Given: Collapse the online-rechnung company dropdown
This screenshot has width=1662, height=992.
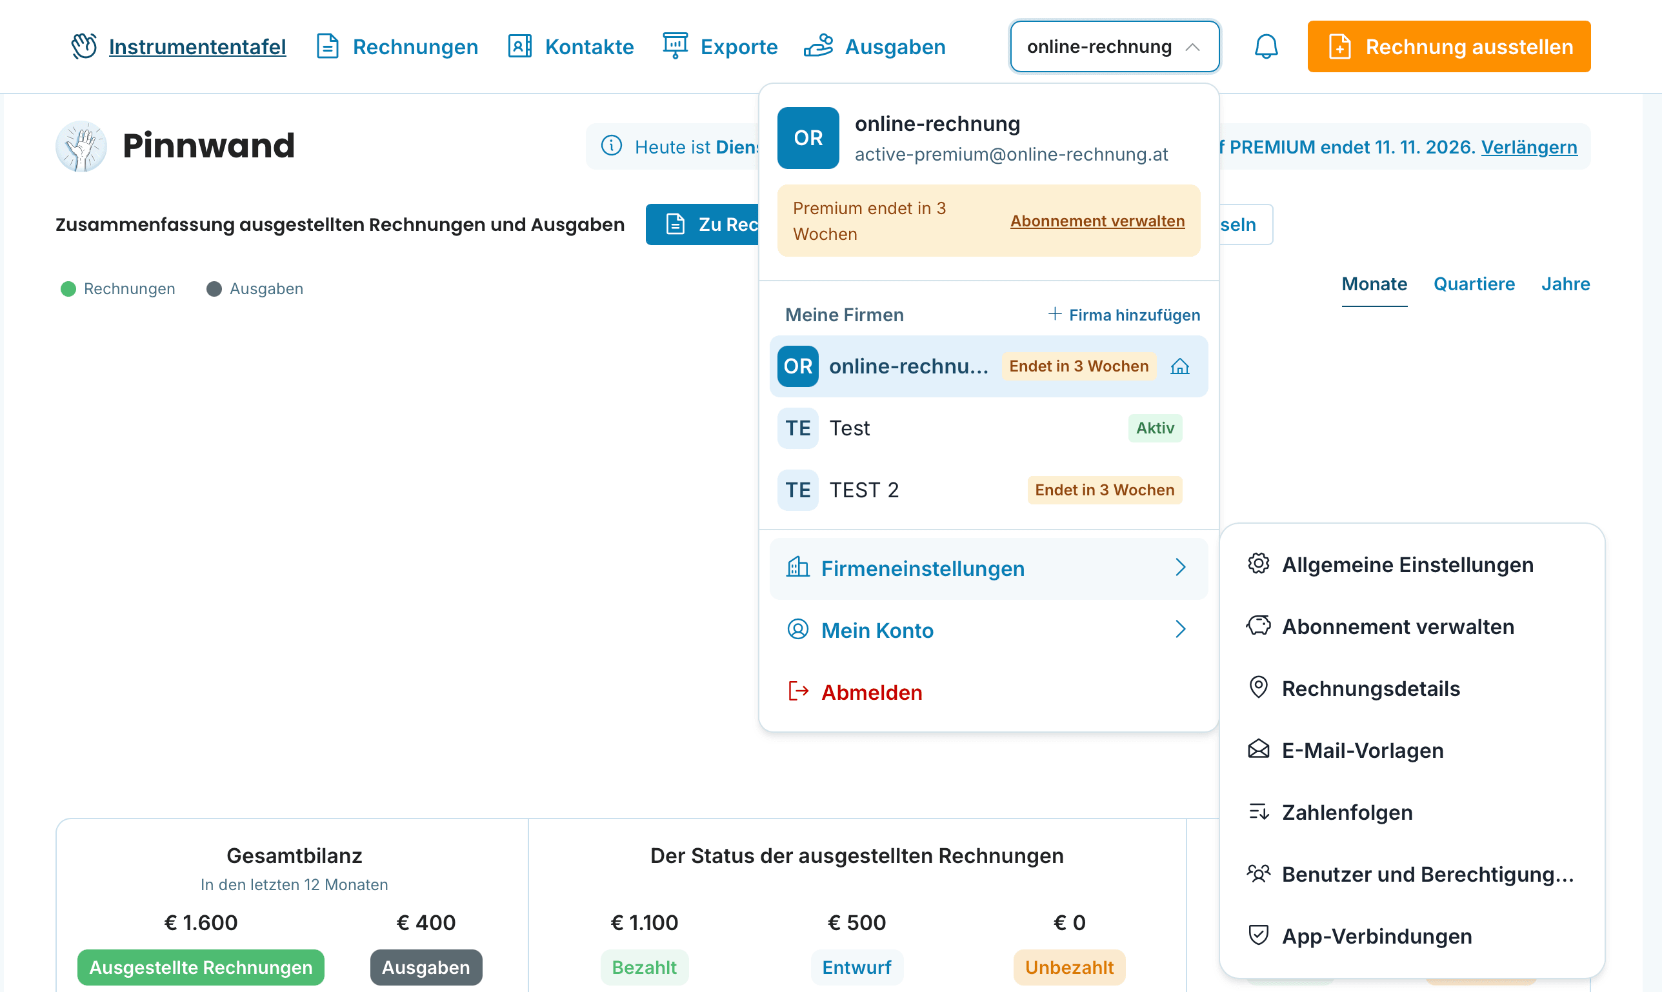Looking at the screenshot, I should [1114, 46].
